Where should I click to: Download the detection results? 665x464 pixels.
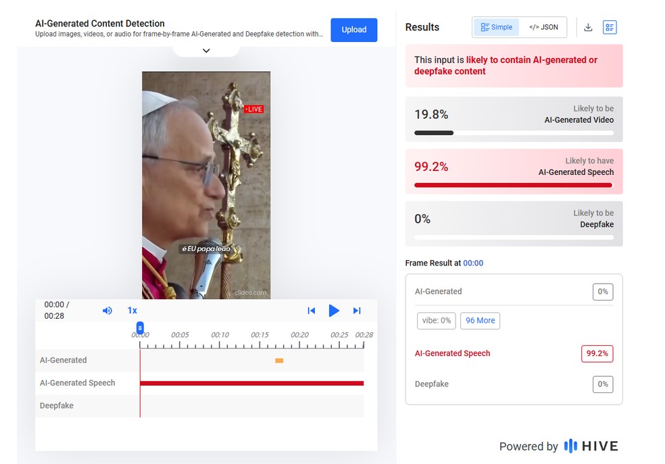(x=588, y=27)
